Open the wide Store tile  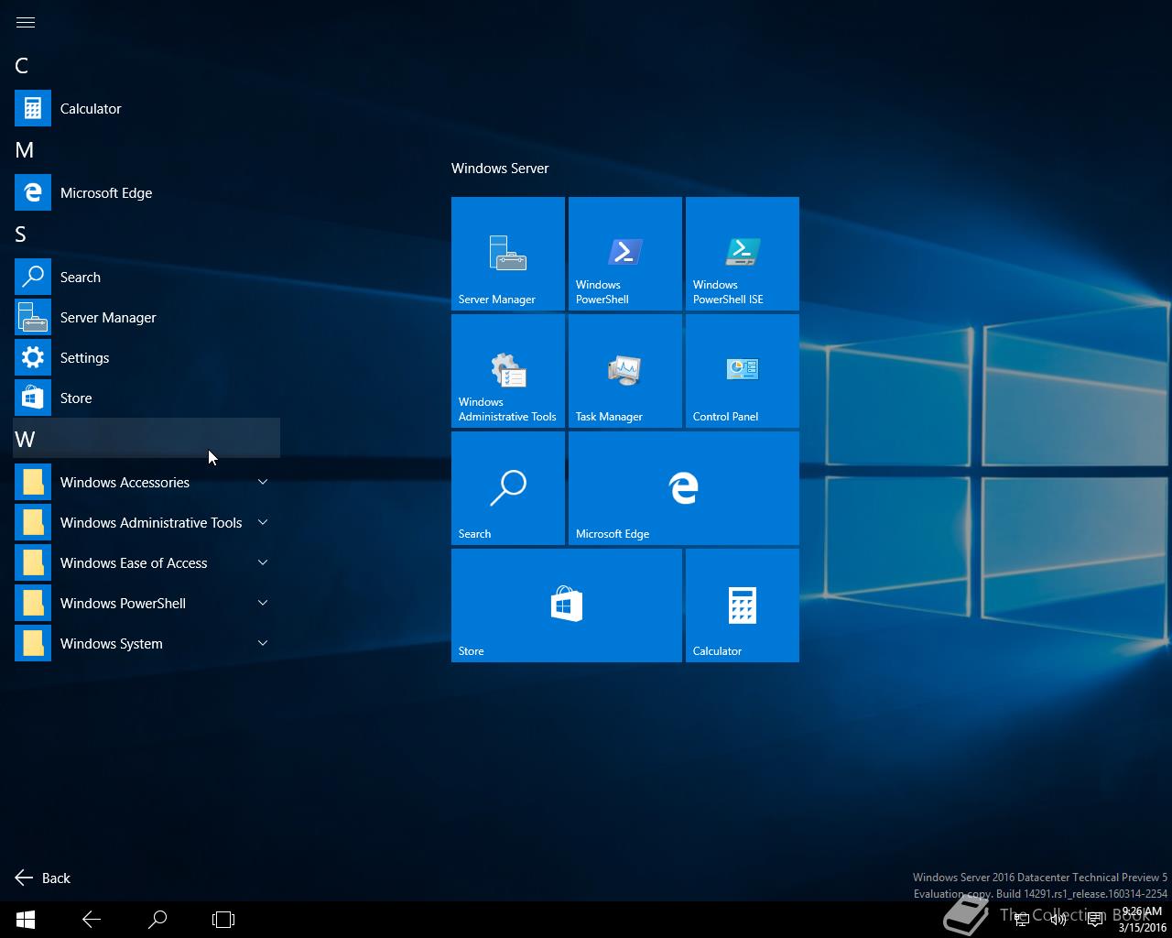[567, 605]
